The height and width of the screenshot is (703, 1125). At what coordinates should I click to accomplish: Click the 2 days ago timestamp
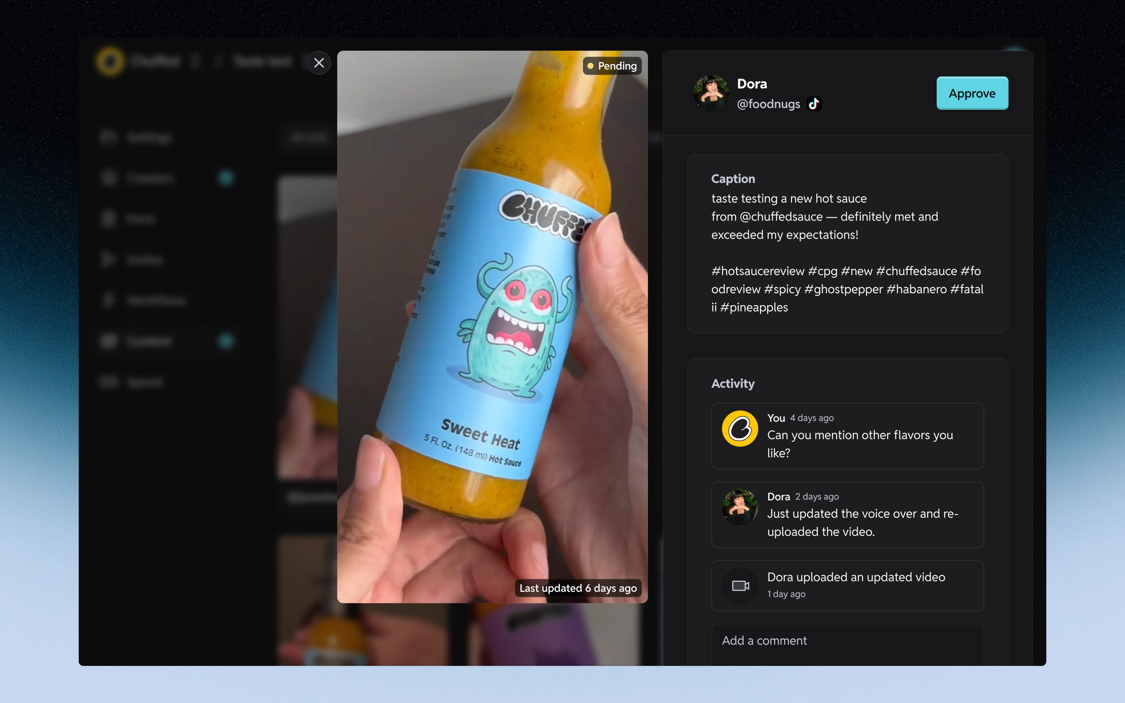817,496
